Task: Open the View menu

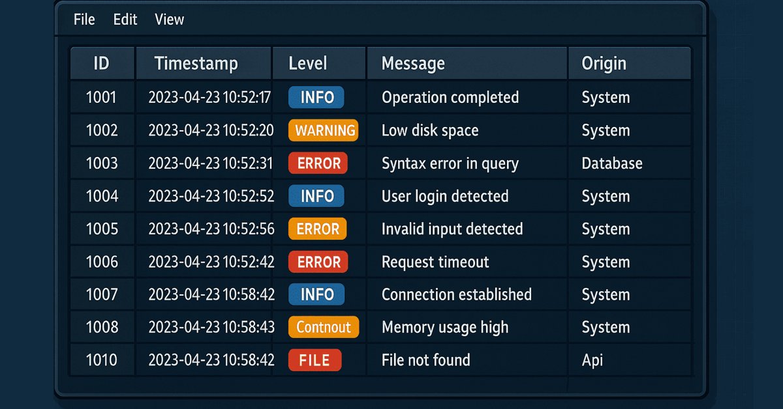Action: click(169, 20)
